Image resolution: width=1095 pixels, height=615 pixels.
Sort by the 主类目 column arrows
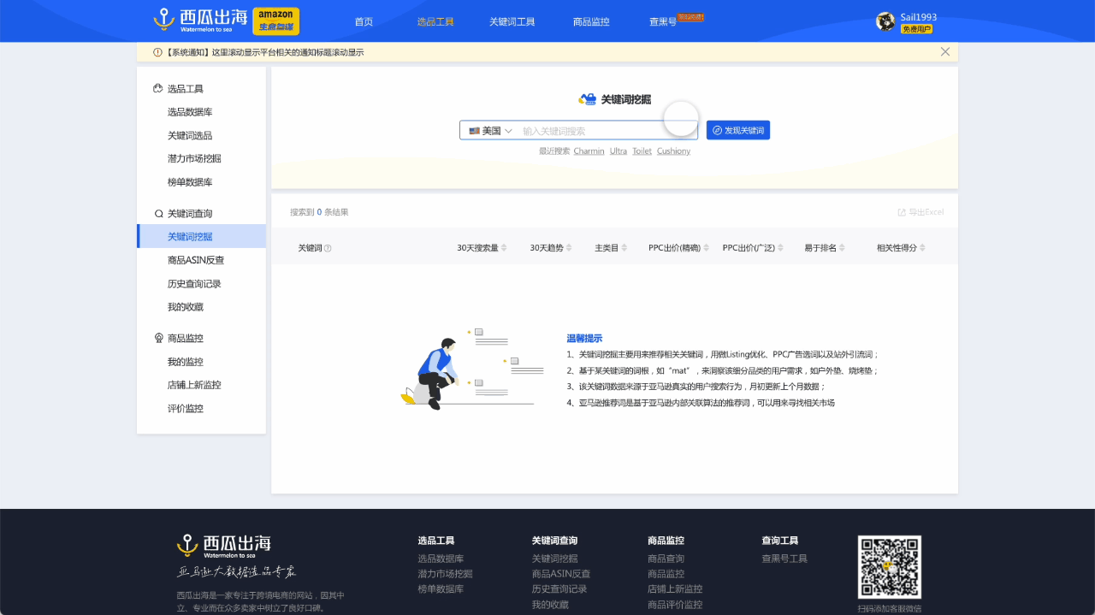pyautogui.click(x=624, y=248)
